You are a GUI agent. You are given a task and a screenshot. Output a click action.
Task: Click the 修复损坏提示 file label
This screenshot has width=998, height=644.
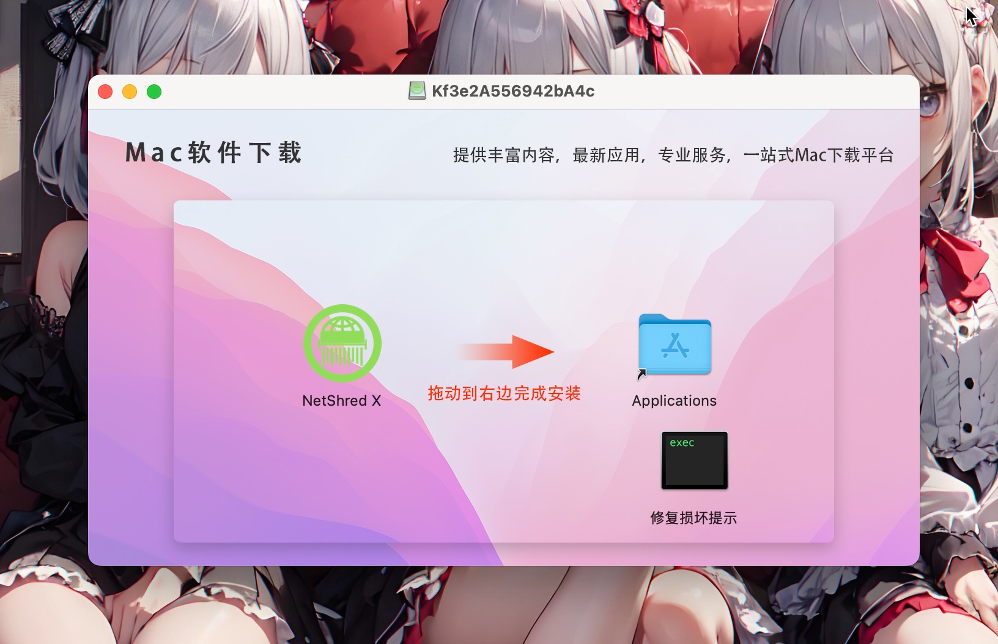point(693,518)
